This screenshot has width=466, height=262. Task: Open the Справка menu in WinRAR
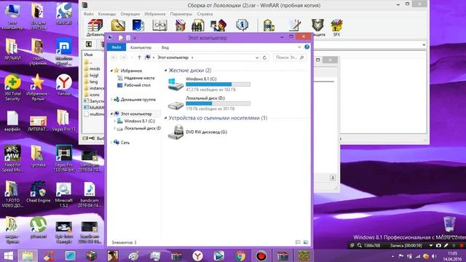(x=205, y=14)
